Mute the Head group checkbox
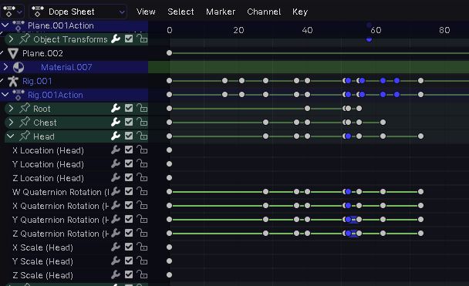The height and width of the screenshot is (286, 469). pyautogui.click(x=129, y=136)
